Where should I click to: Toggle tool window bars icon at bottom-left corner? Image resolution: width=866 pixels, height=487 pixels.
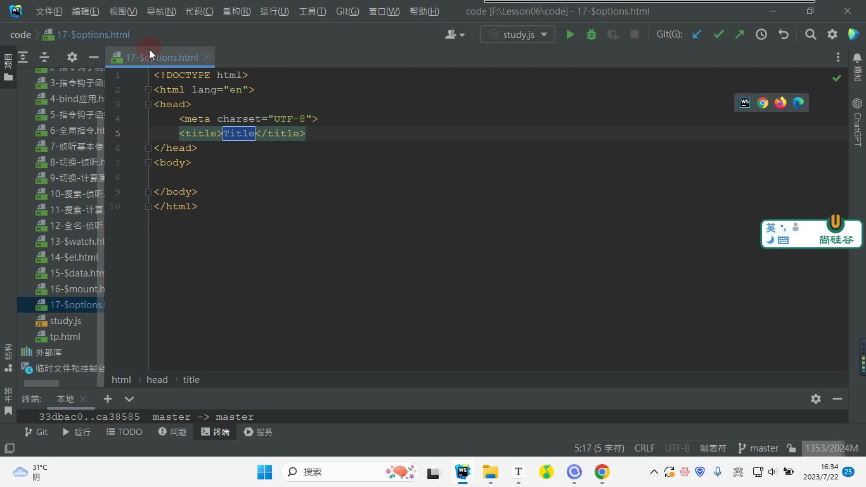point(10,448)
